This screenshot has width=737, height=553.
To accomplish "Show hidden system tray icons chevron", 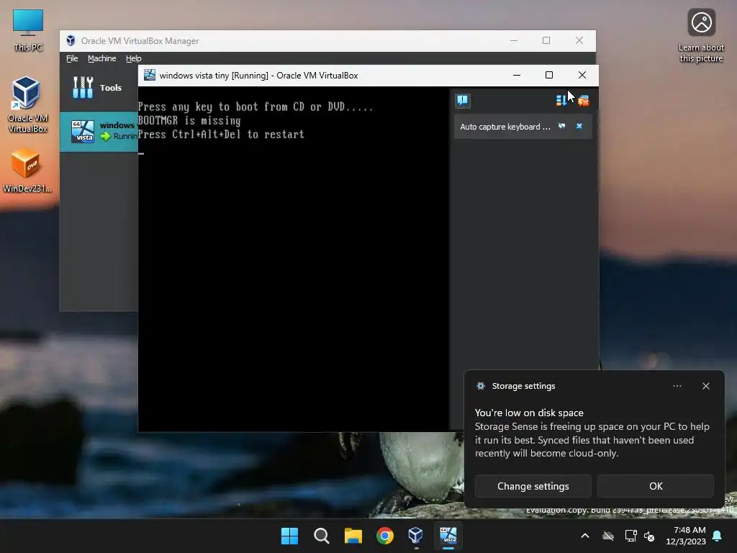I will [585, 536].
